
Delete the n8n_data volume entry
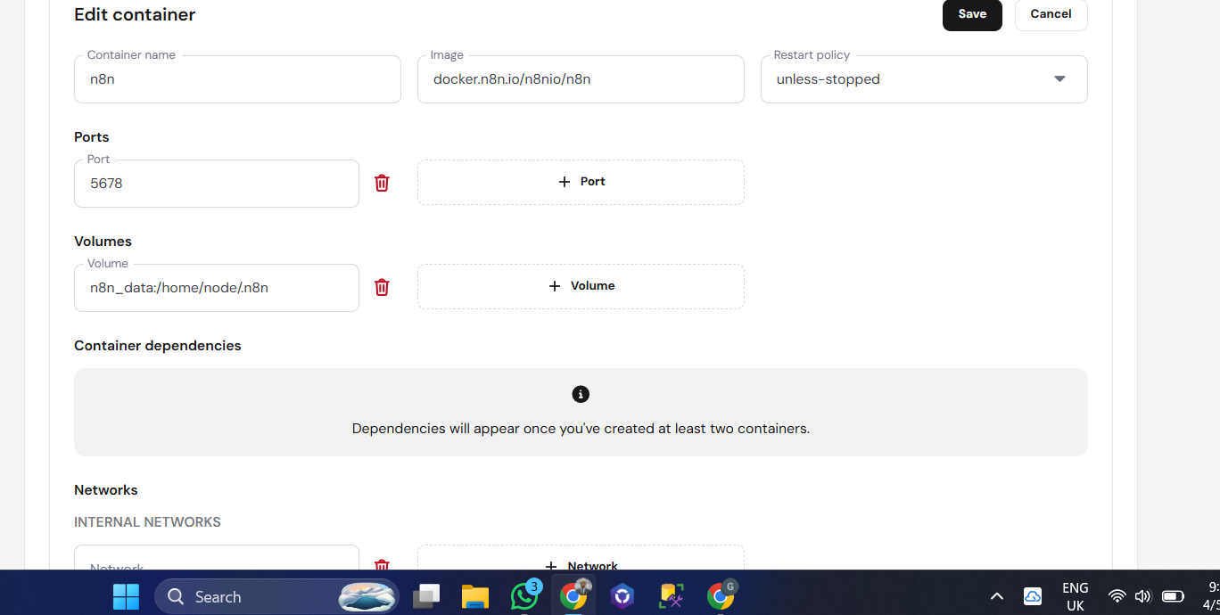coord(382,287)
